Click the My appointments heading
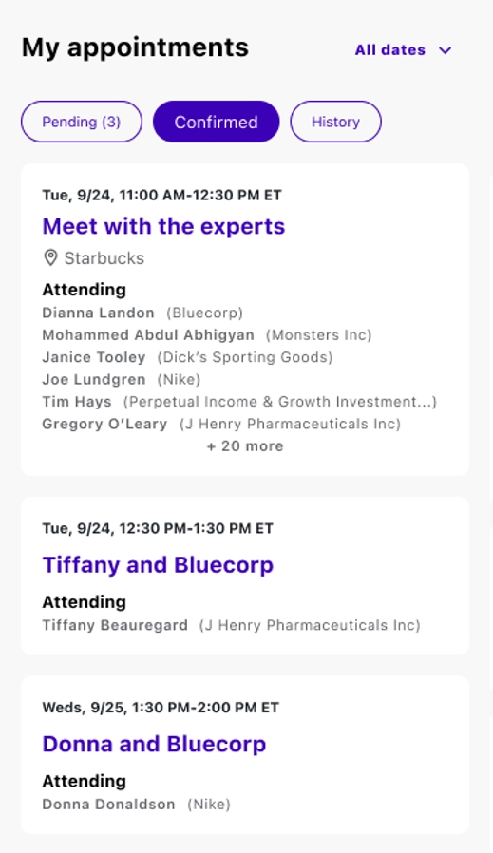This screenshot has height=853, width=493. [135, 47]
